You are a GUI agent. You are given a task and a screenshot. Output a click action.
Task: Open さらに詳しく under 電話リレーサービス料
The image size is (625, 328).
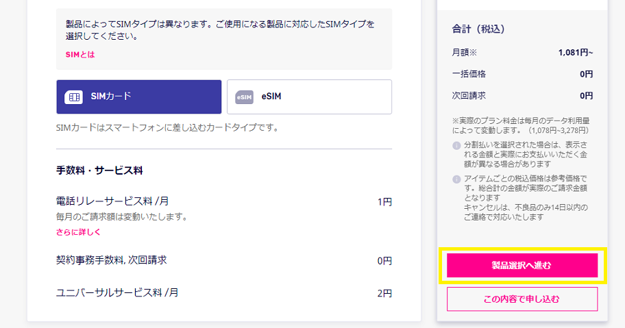pyautogui.click(x=79, y=232)
